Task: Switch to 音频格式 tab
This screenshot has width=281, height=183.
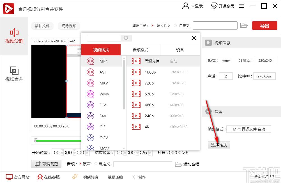Action: pos(140,50)
